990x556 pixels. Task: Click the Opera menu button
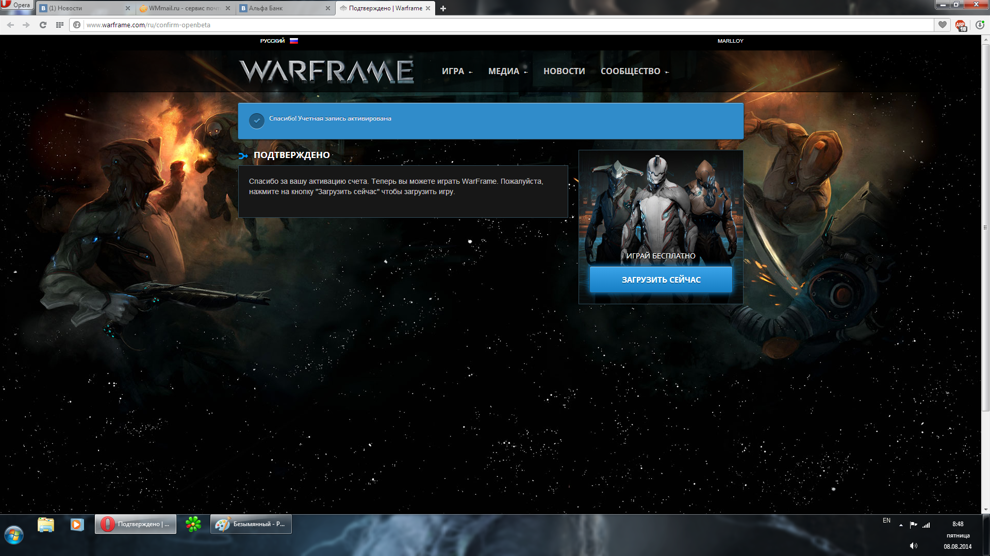click(16, 5)
